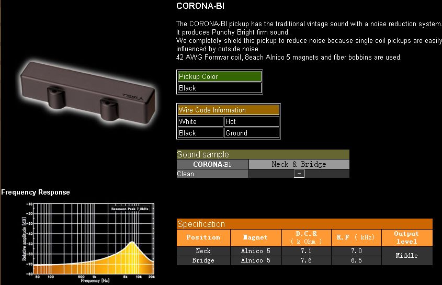The image size is (442, 285).
Task: Click the R.F (kHz) column header
Action: (x=356, y=237)
